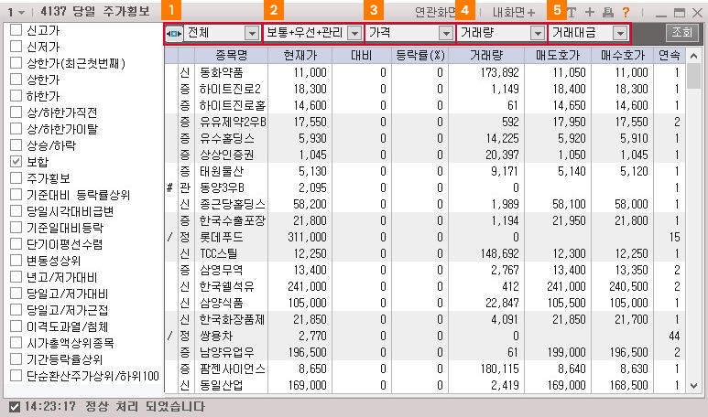This screenshot has width=708, height=417.
Task: Click the print icon in title bar
Action: point(608,12)
